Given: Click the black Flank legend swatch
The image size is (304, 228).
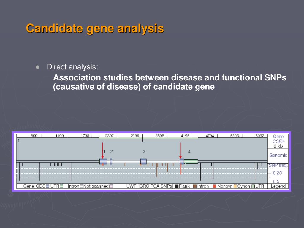Looking at the screenshot, I should coord(177,186).
